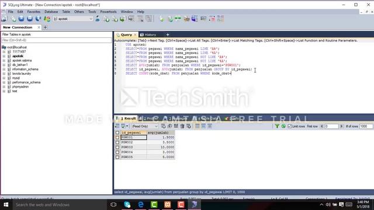Open the User Manager icon beside database dropdown
The image size is (374, 210).
98,19
